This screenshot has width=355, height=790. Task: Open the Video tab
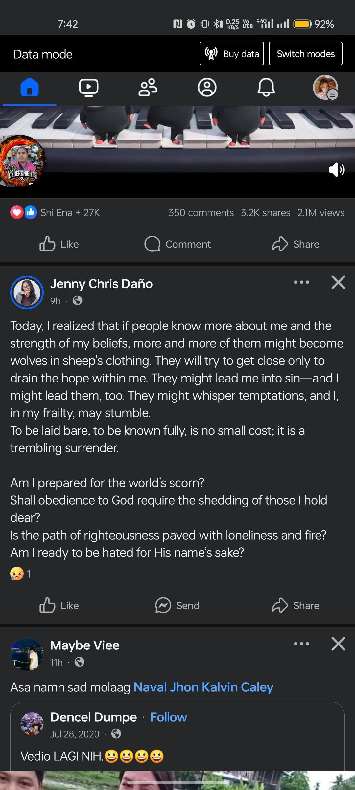[89, 88]
